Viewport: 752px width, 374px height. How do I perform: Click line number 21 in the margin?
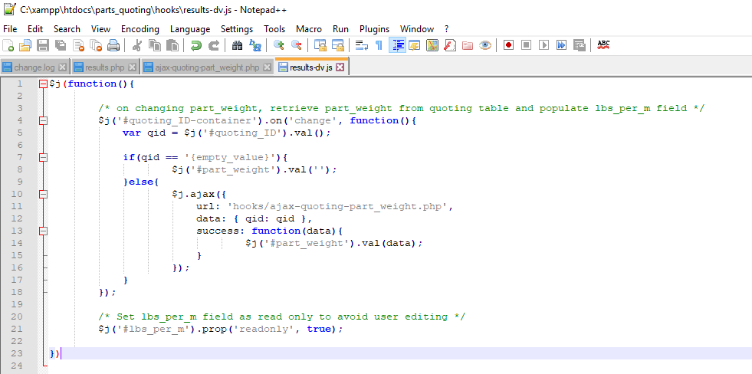(17, 329)
